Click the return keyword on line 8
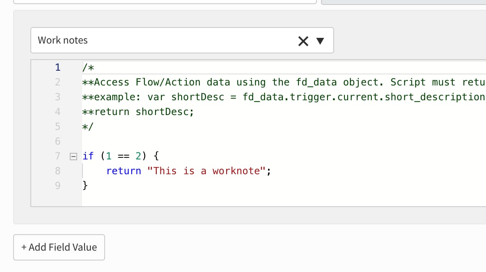The width and height of the screenshot is (486, 272). coord(124,171)
